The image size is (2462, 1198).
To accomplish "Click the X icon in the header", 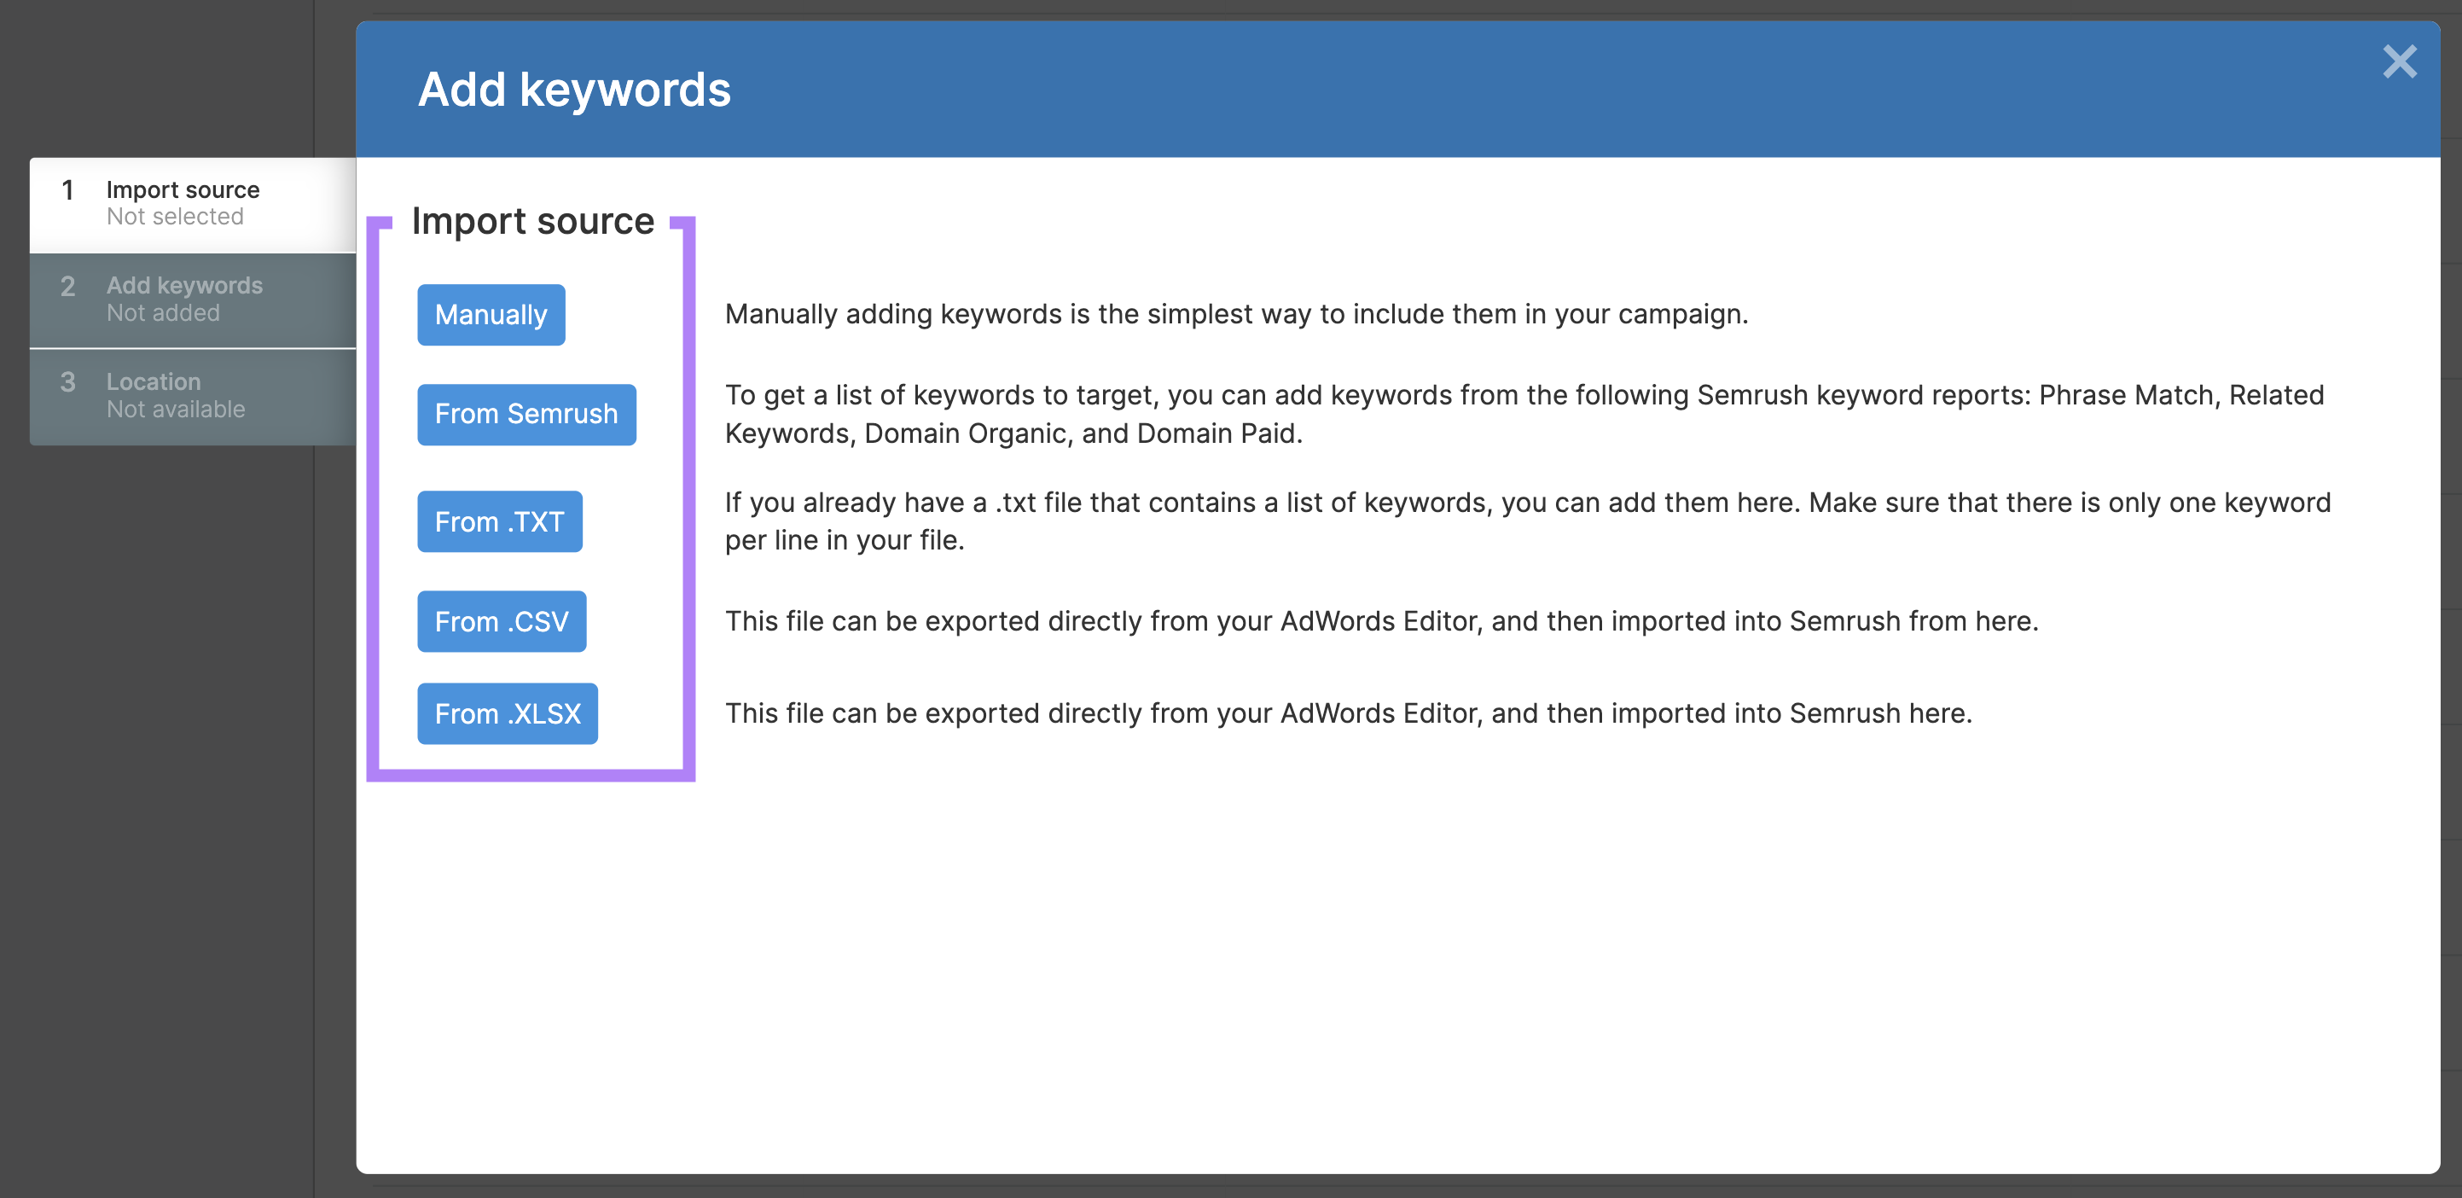I will [2400, 61].
